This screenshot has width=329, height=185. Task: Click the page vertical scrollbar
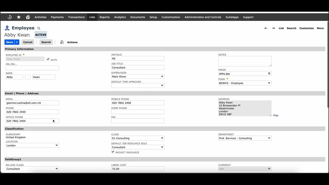pyautogui.click(x=328, y=64)
